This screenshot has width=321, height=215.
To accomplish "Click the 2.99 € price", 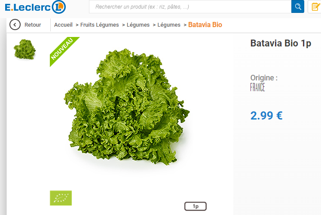I will [266, 116].
